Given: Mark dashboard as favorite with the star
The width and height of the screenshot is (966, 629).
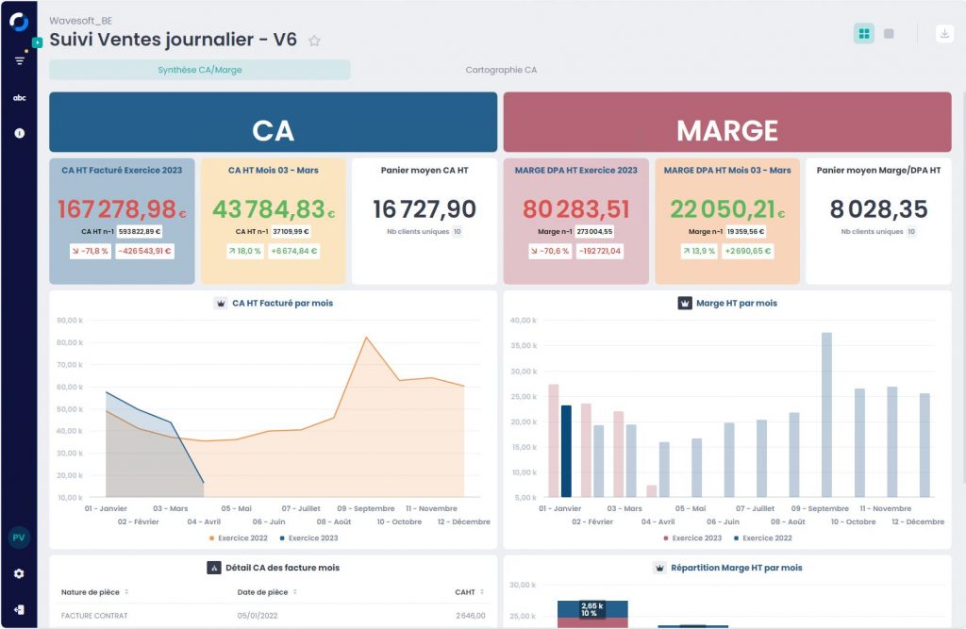Looking at the screenshot, I should click(315, 41).
